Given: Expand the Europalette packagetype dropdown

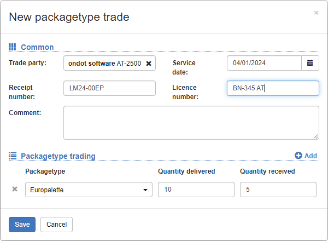Looking at the screenshot, I should coord(89,190).
